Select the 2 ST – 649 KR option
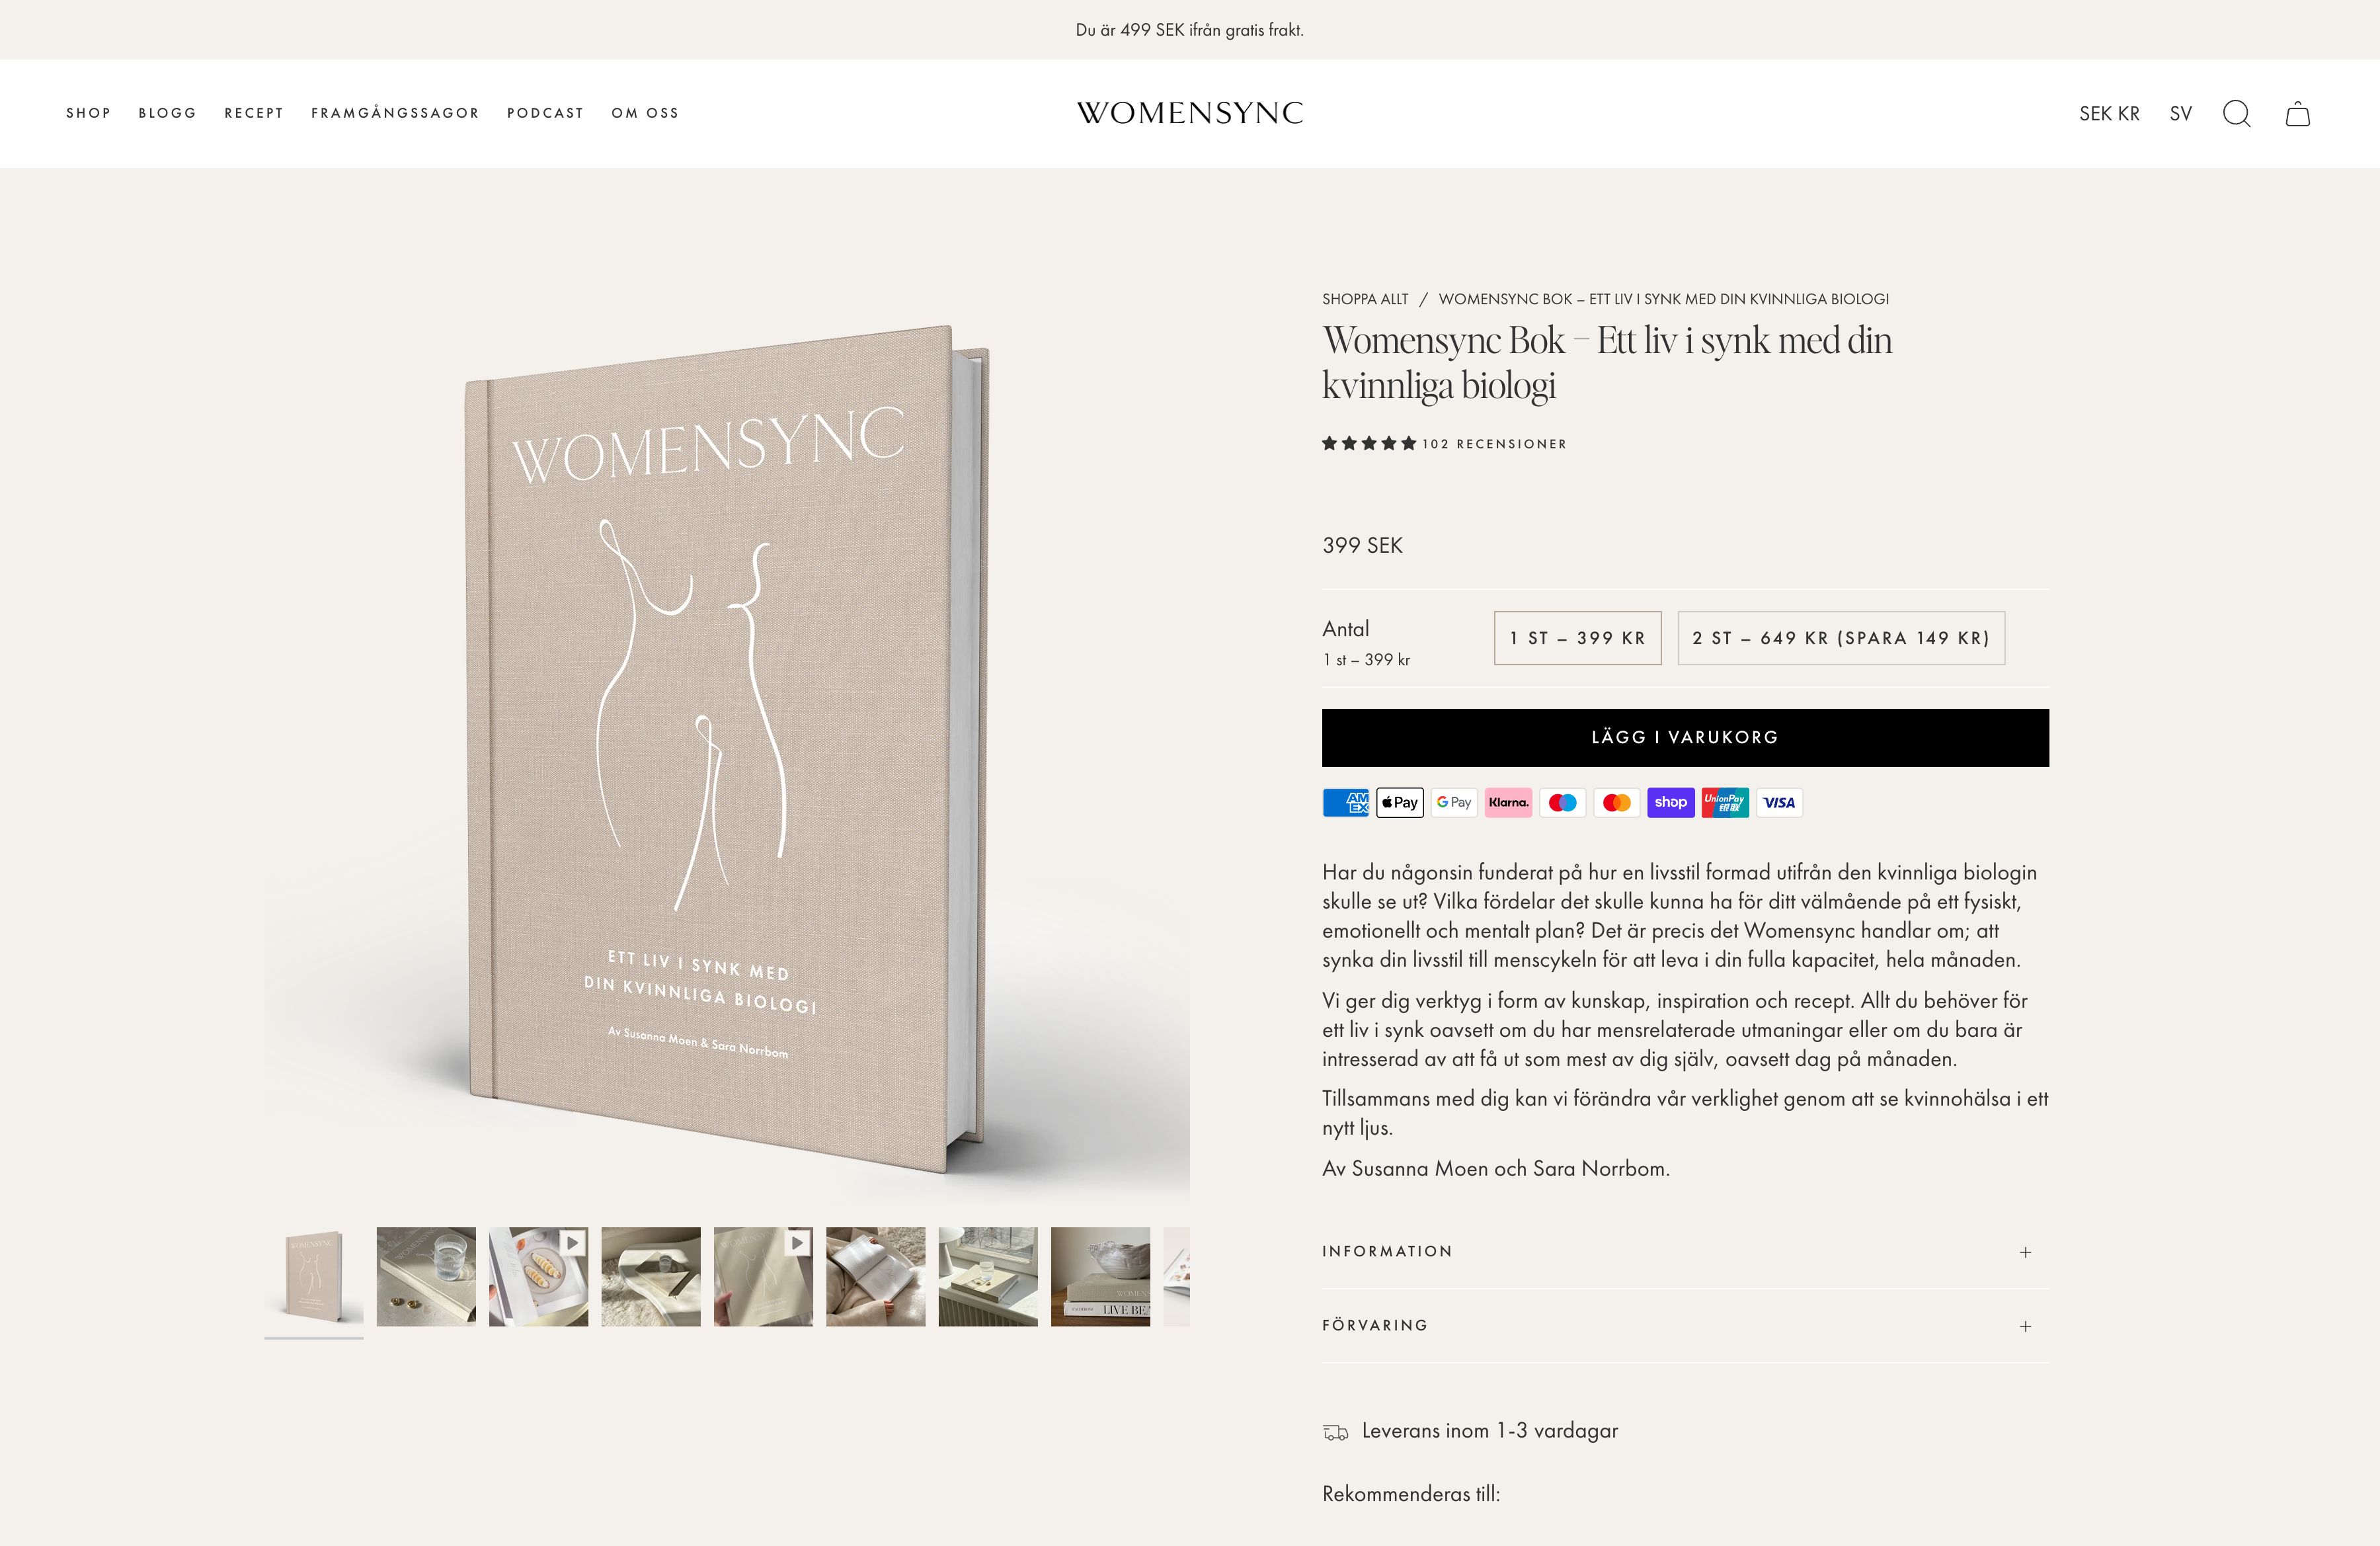The height and width of the screenshot is (1546, 2380). pyautogui.click(x=1841, y=638)
